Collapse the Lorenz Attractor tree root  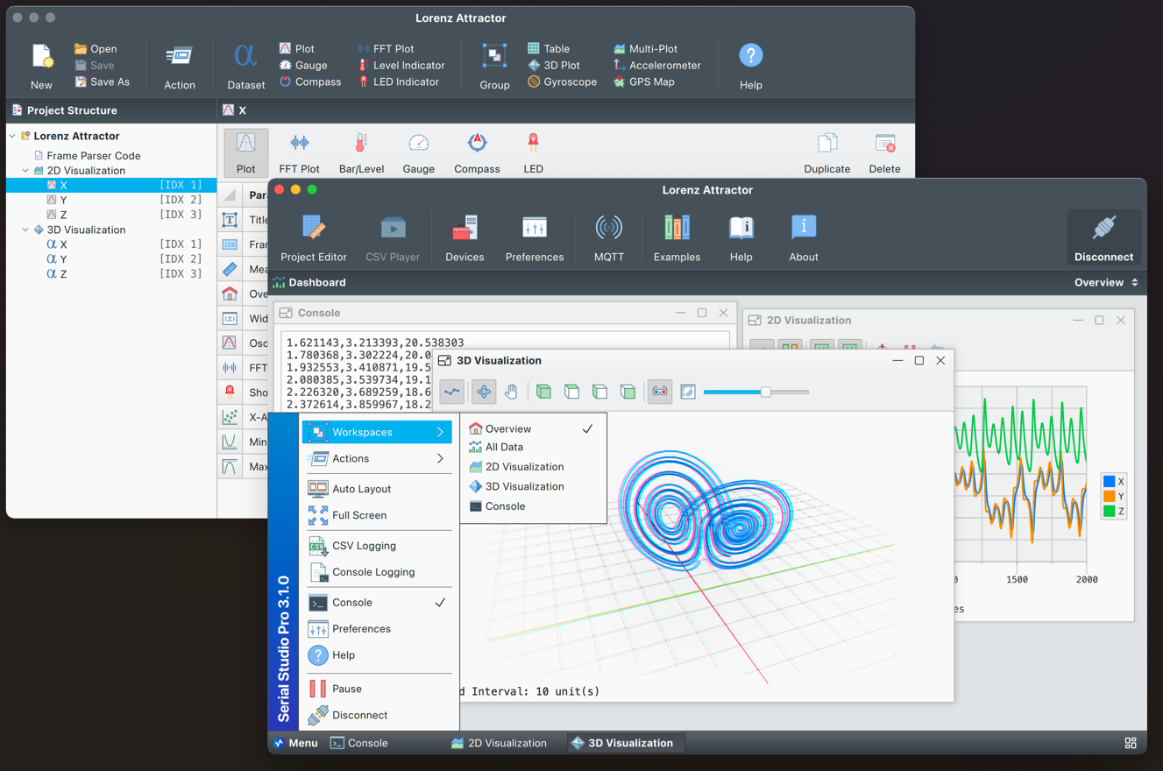click(x=12, y=136)
